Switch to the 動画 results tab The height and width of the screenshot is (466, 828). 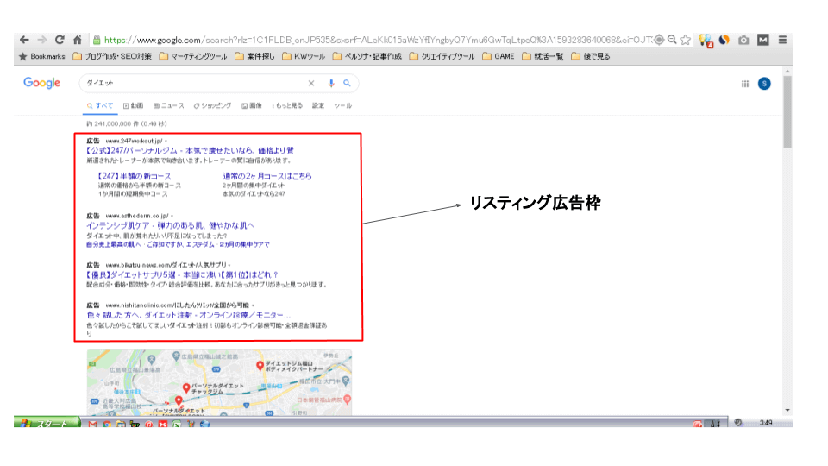(133, 105)
